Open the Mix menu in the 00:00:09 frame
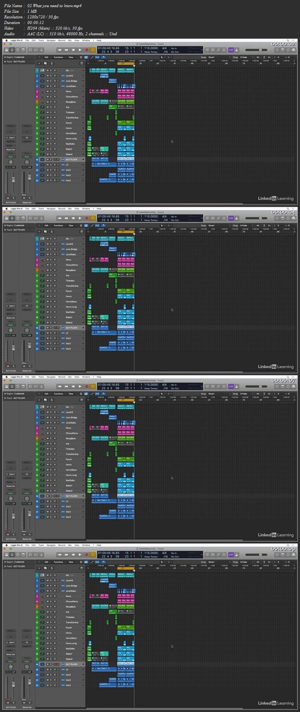The image size is (300, 712). 70,545
